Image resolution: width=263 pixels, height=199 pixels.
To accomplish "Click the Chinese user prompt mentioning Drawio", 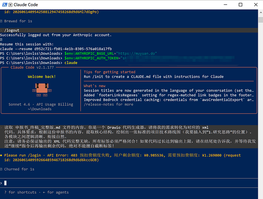I will pyautogui.click(x=129, y=137).
